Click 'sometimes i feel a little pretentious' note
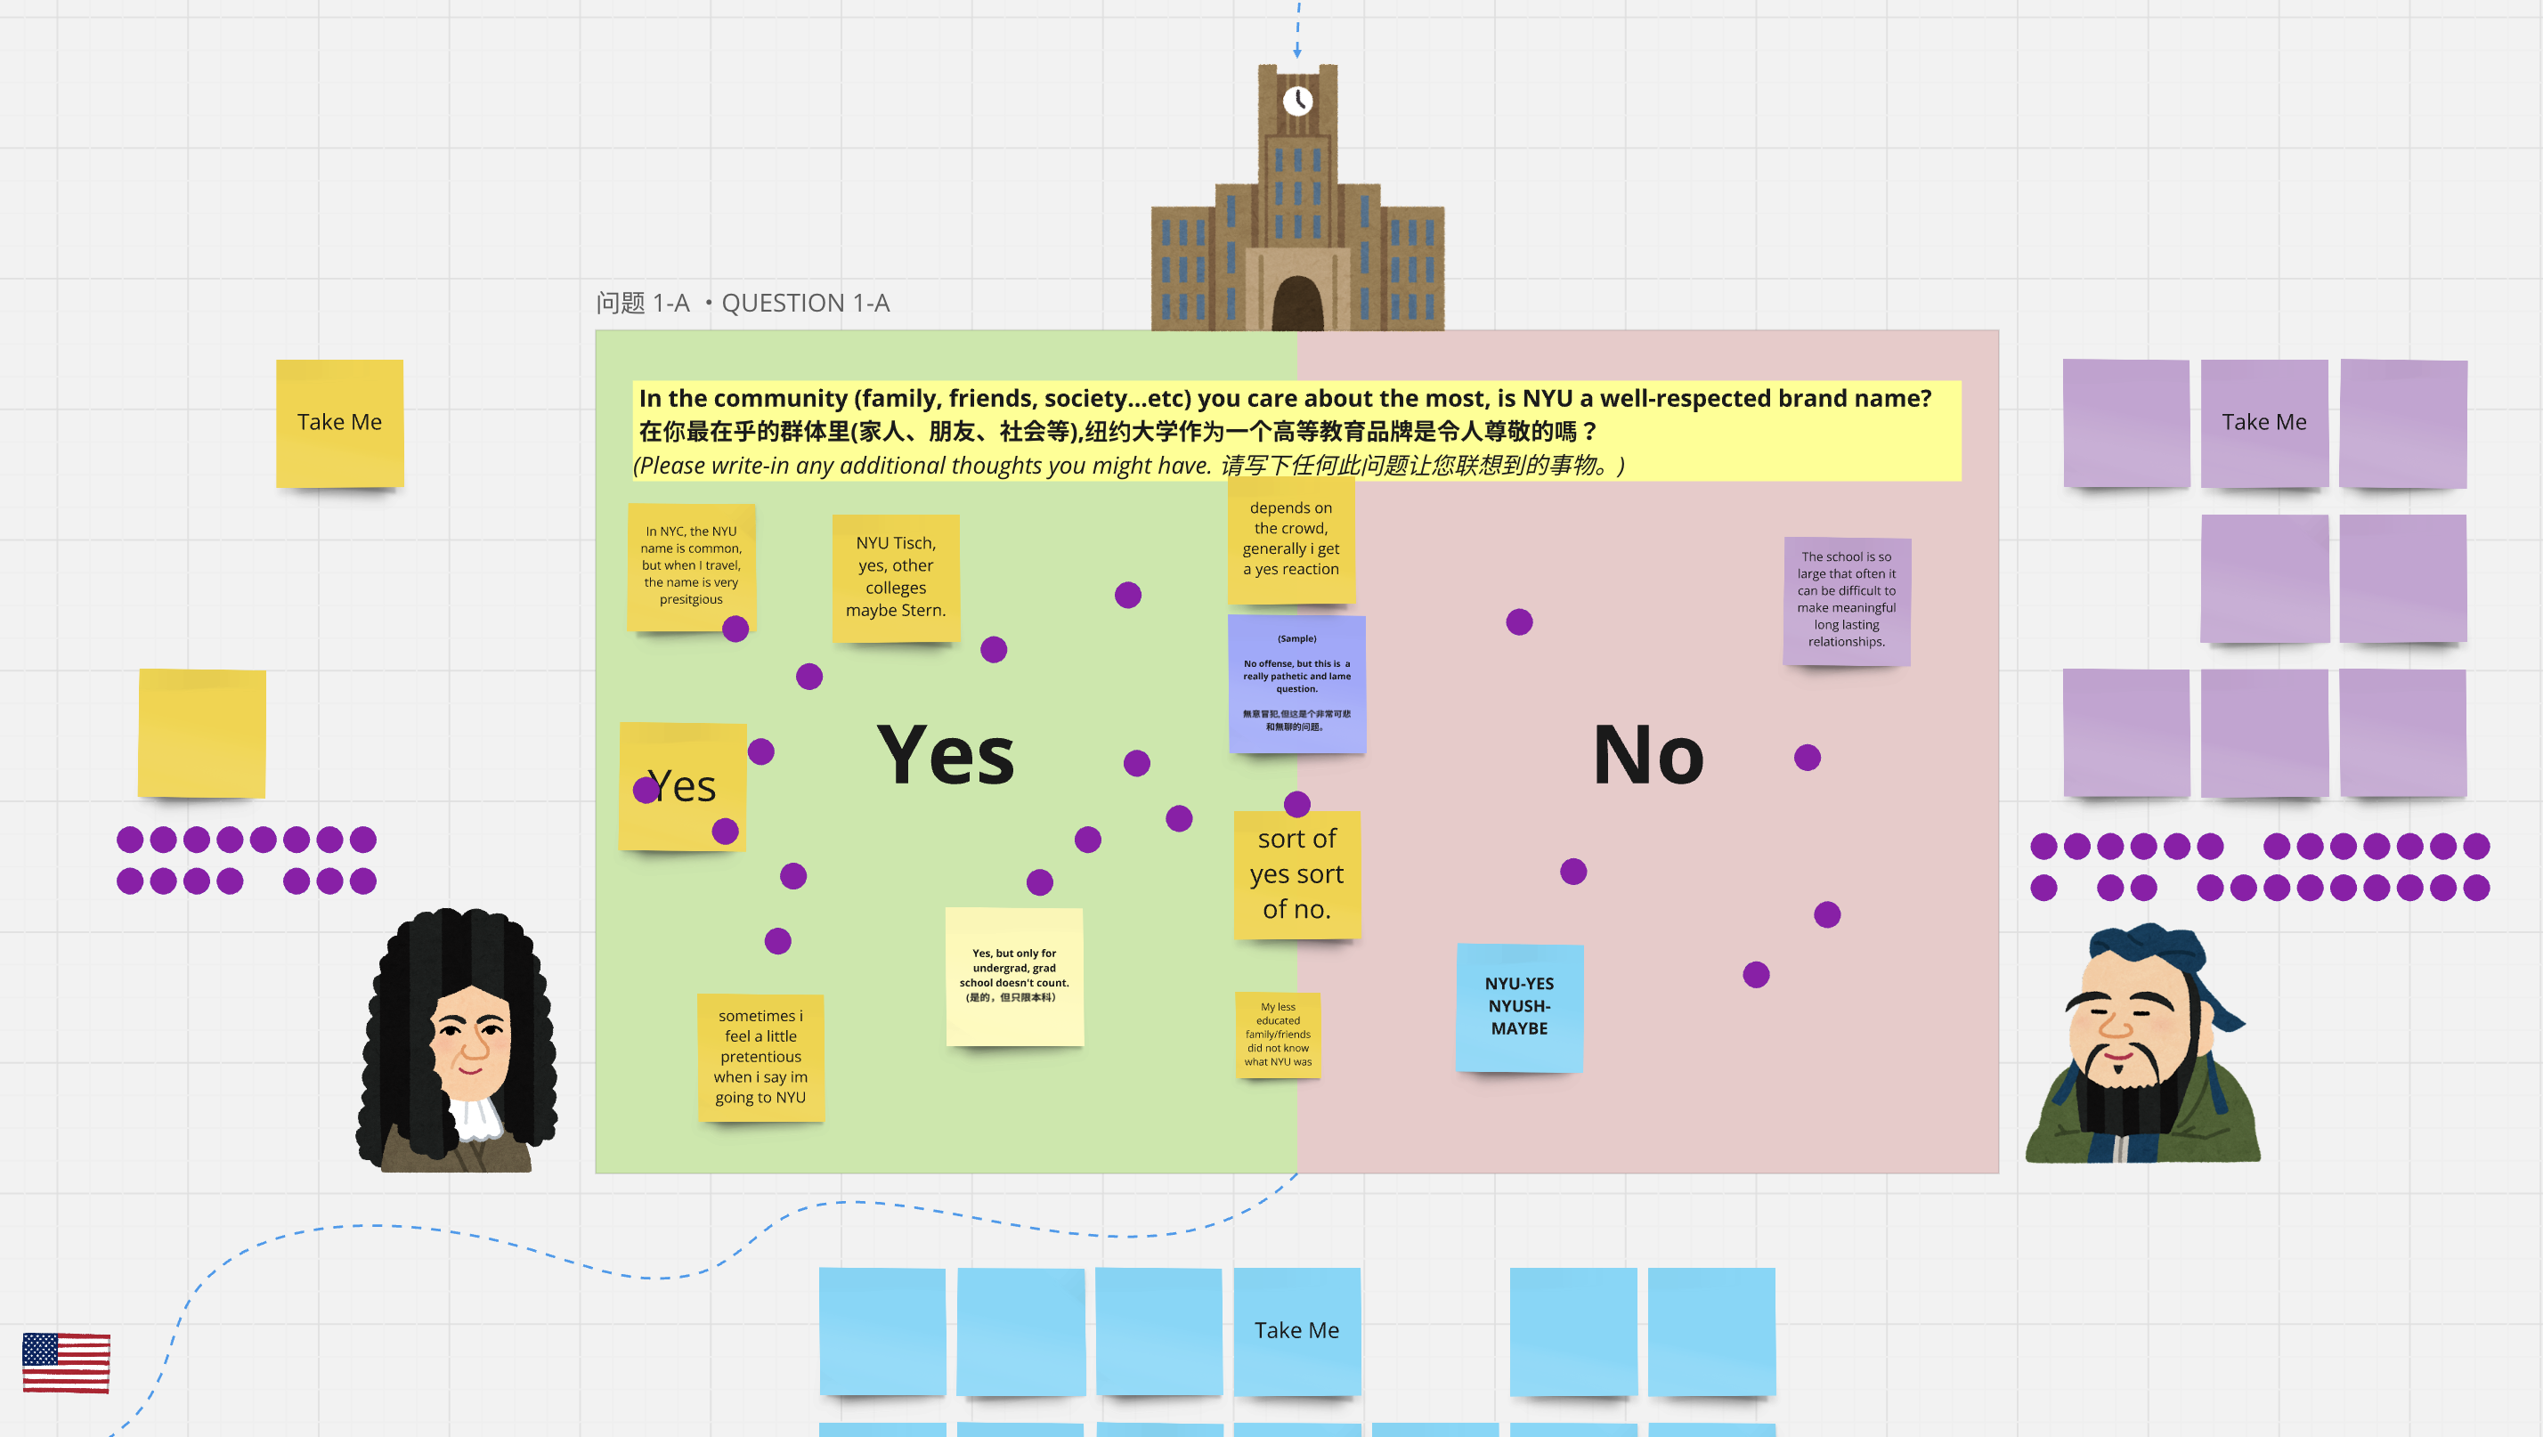The height and width of the screenshot is (1437, 2543). click(760, 1056)
